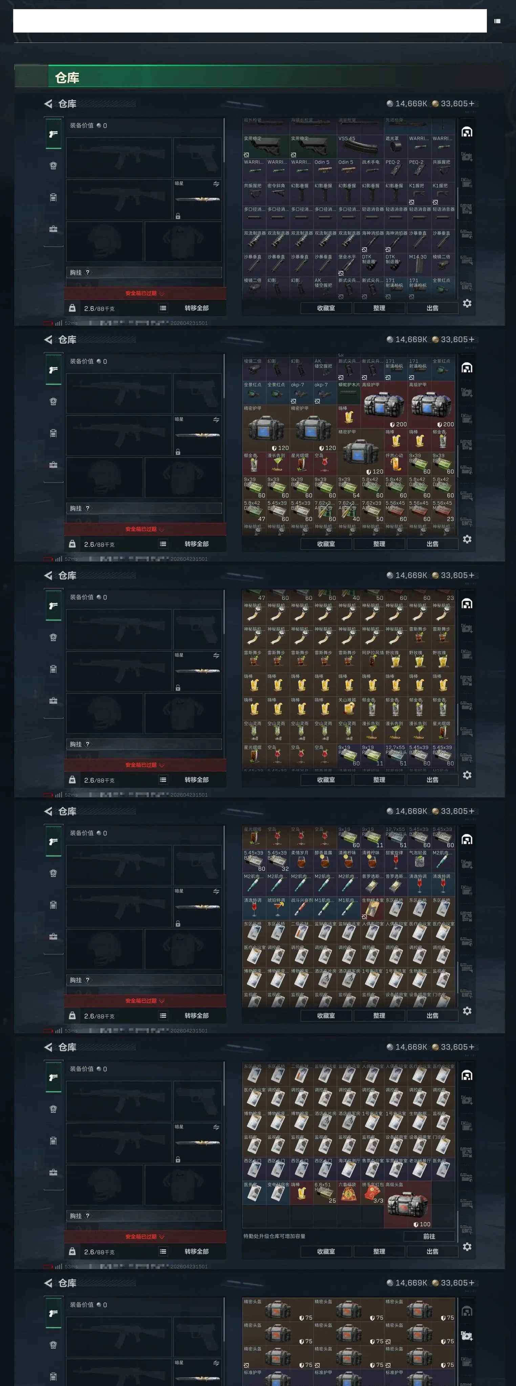Toggle the weight lock icon beside the 关山难越 grid
This screenshot has height=1386, width=516.
pyautogui.click(x=72, y=779)
